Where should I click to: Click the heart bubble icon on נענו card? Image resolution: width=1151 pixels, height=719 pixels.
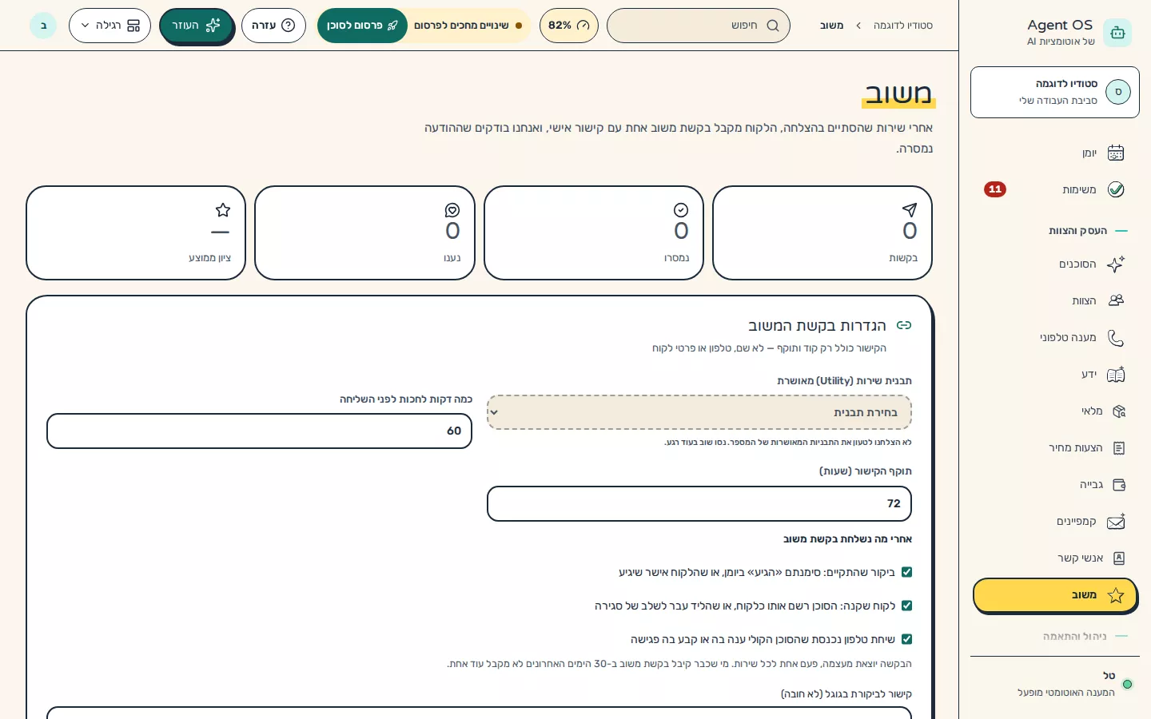(x=452, y=210)
